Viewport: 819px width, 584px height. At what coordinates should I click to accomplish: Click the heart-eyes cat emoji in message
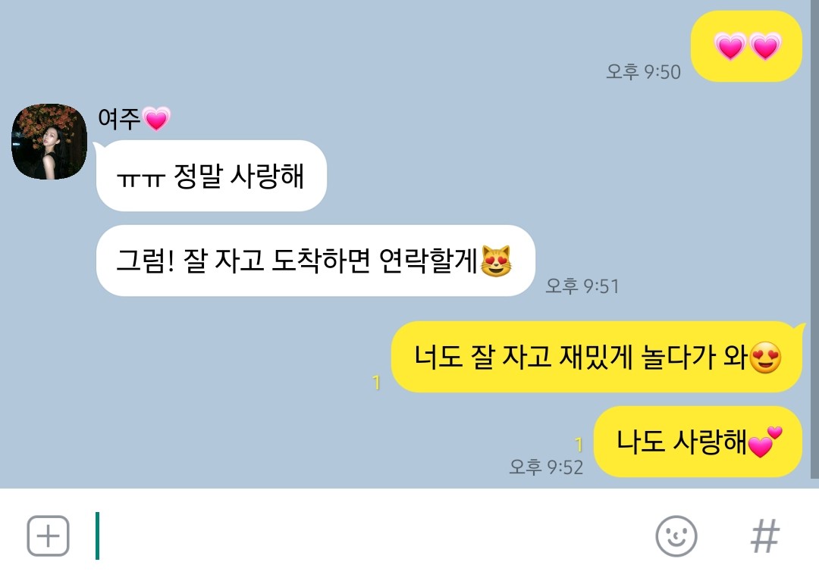point(496,261)
